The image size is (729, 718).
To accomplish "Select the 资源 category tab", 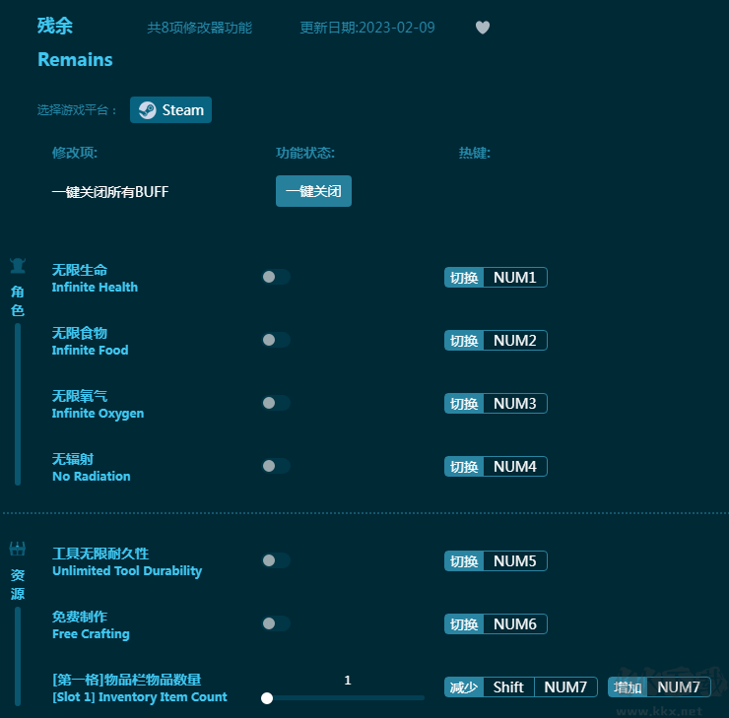I will (x=18, y=584).
